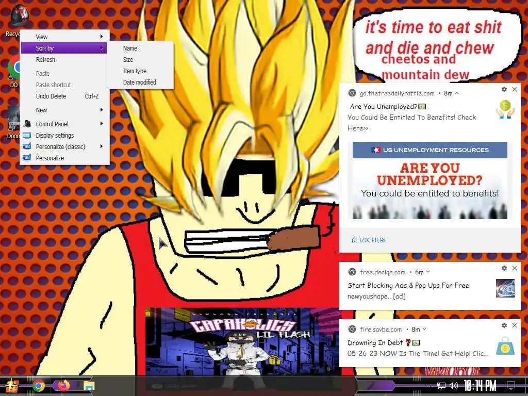
Task: Open settings gear on free.dealqa.com notification
Action: coord(504,268)
